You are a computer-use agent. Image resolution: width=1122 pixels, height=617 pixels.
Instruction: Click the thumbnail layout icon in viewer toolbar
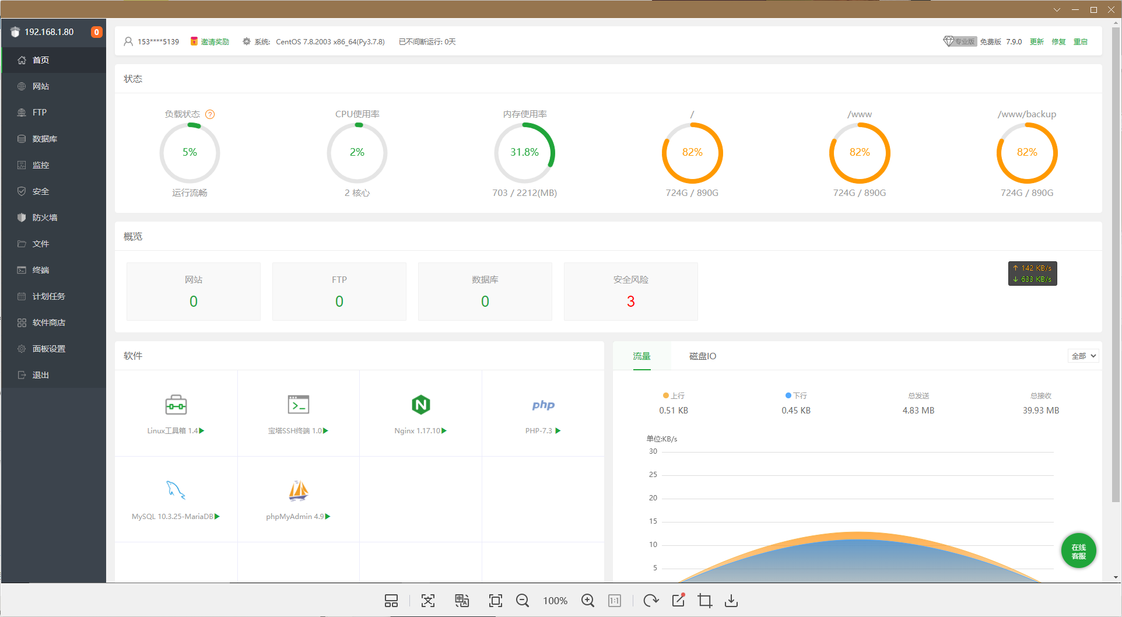[391, 601]
